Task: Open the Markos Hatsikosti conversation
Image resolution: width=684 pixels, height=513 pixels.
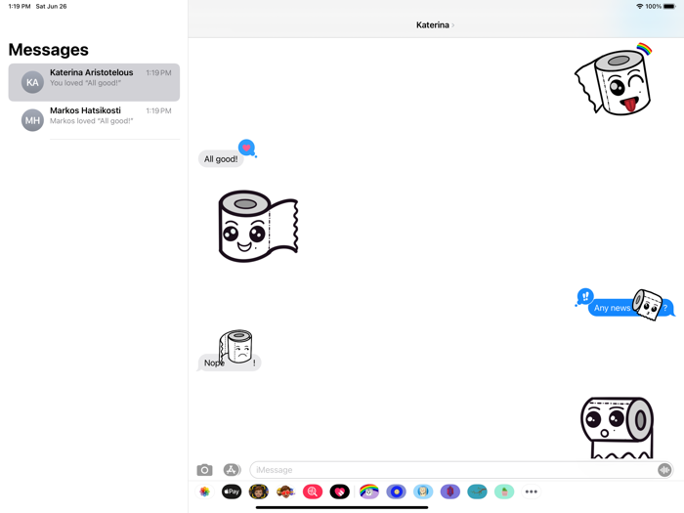Action: pyautogui.click(x=94, y=120)
